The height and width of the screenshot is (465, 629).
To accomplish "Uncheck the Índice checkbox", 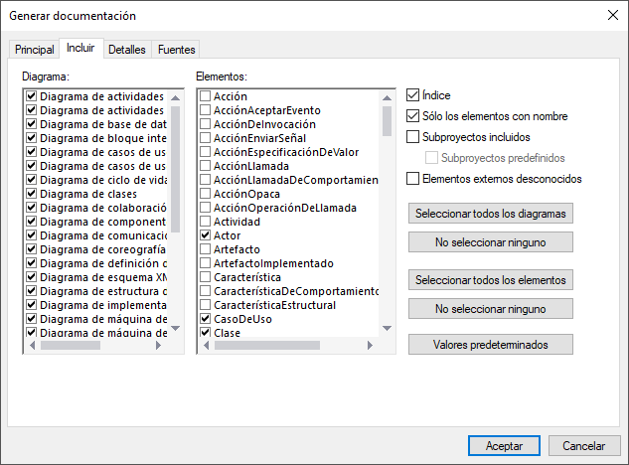I will (x=414, y=95).
